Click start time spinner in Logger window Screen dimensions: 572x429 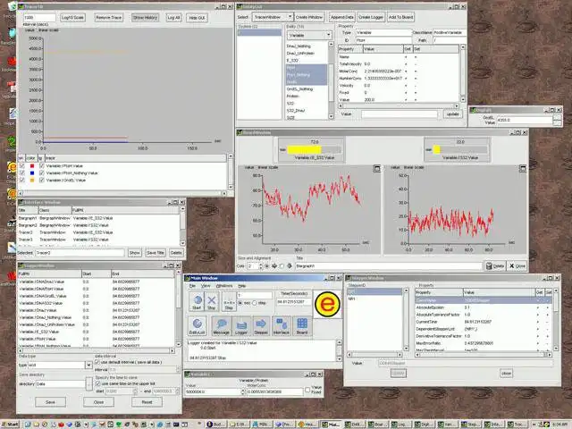pos(135,391)
